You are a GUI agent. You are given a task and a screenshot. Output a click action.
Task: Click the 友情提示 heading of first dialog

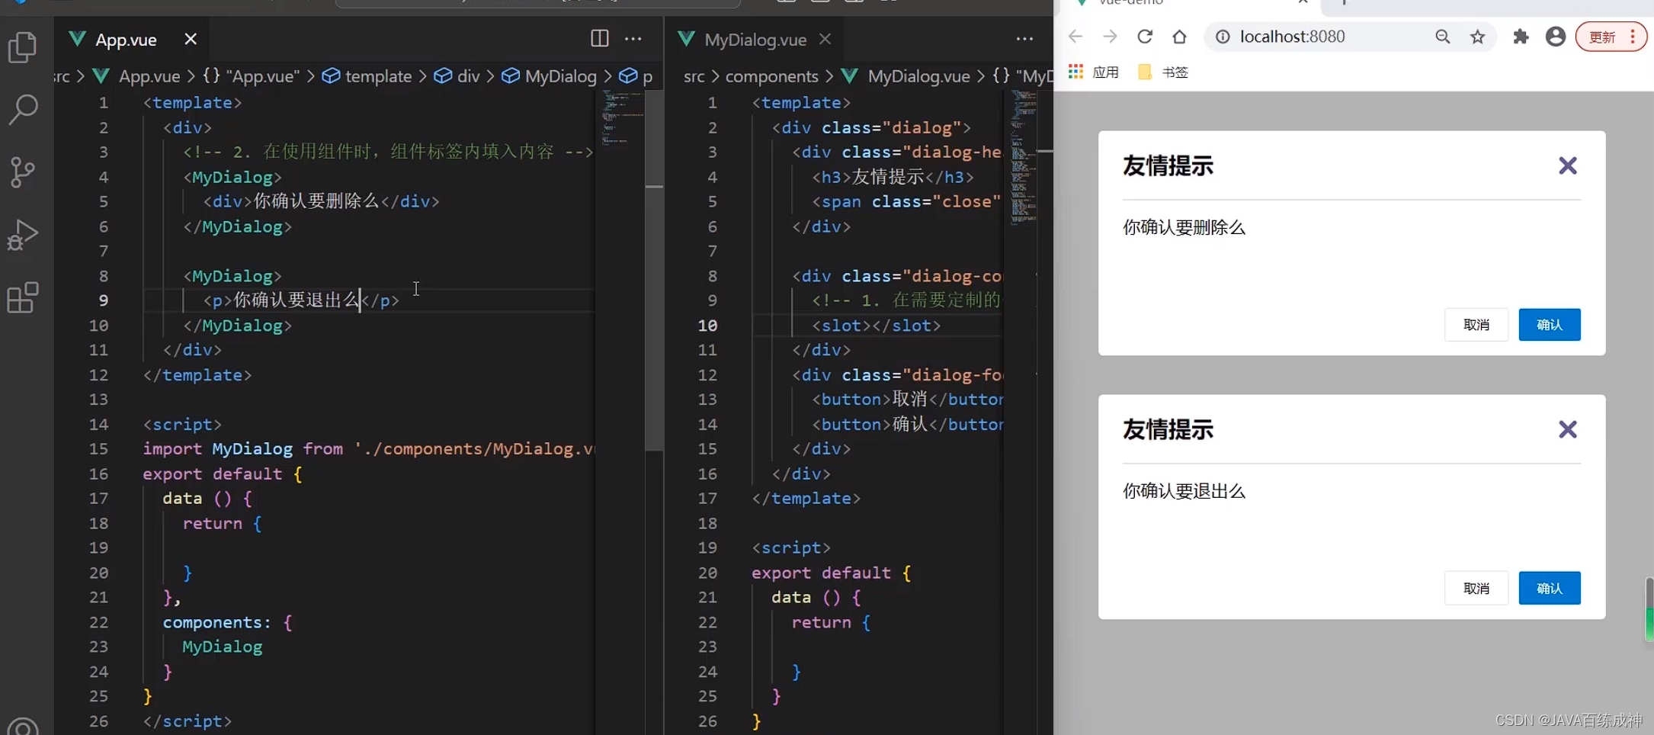[x=1168, y=165]
